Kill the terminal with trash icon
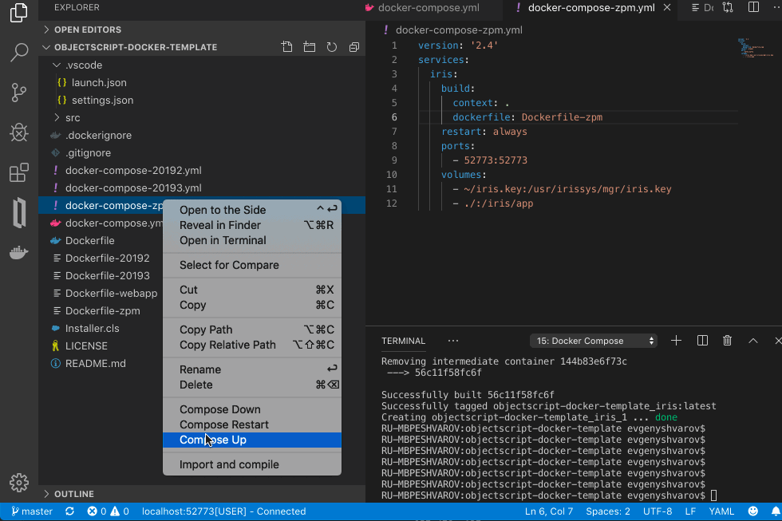This screenshot has width=782, height=521. click(727, 341)
